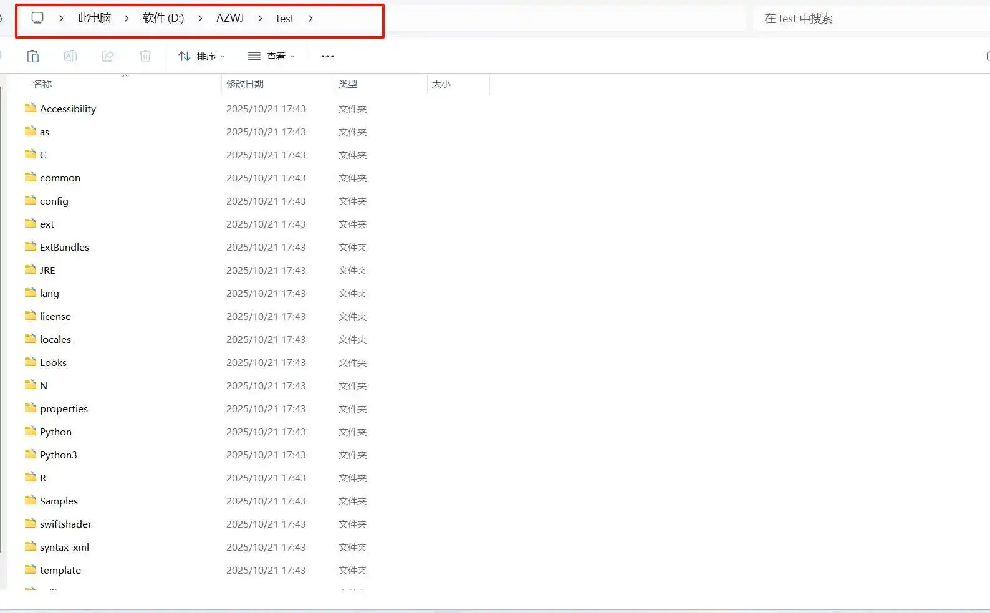The image size is (990, 613).
Task: Expand the chevron after 软件 (D:) breadcrumb
Action: coord(200,19)
